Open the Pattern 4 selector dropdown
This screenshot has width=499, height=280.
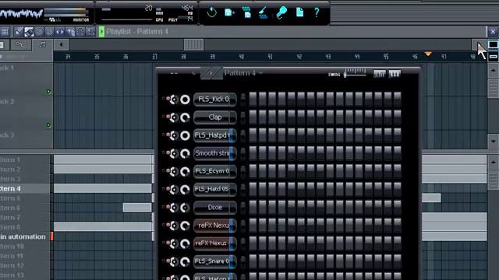pyautogui.click(x=242, y=73)
